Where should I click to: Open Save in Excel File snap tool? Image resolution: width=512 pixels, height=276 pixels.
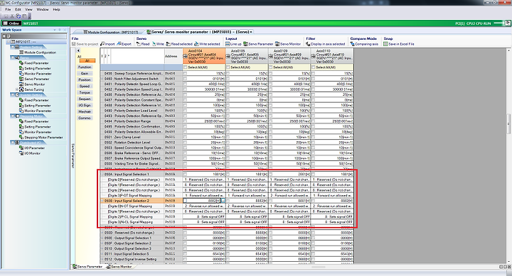(385, 44)
